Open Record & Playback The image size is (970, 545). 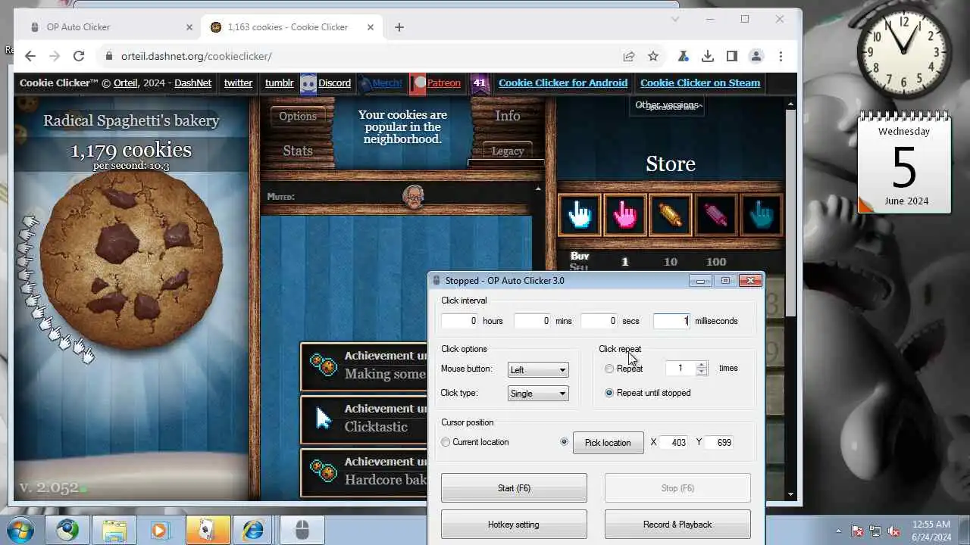click(677, 525)
